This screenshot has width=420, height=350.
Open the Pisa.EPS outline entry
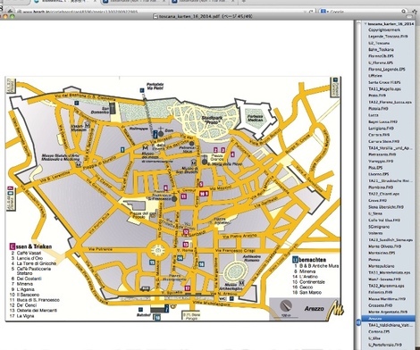(375, 168)
